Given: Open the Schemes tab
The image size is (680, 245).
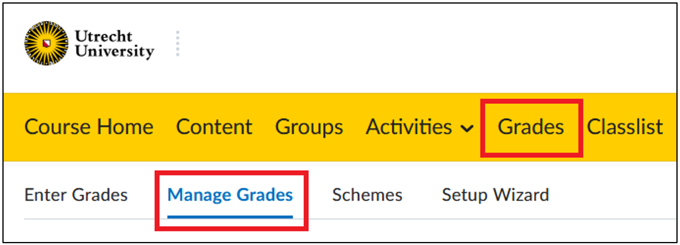Looking at the screenshot, I should tap(367, 195).
